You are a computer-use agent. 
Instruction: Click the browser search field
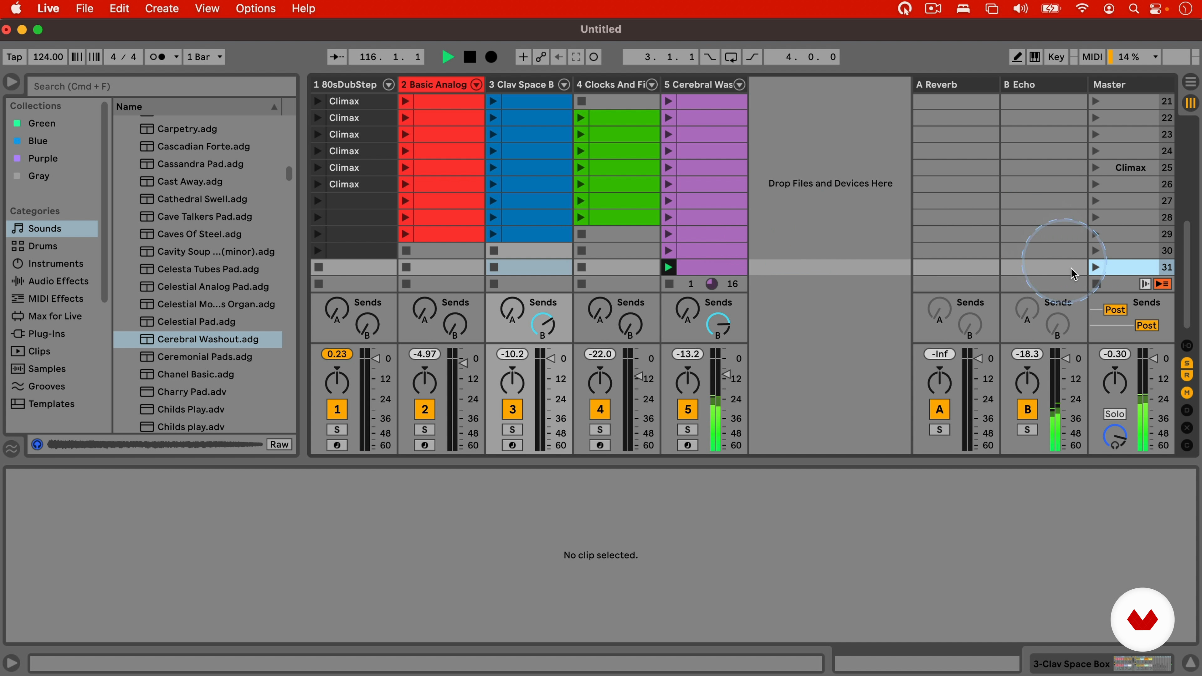[x=162, y=86]
